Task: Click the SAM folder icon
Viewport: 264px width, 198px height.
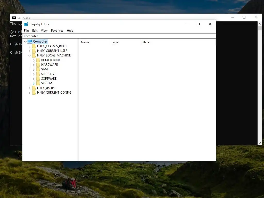Action: pyautogui.click(x=38, y=69)
